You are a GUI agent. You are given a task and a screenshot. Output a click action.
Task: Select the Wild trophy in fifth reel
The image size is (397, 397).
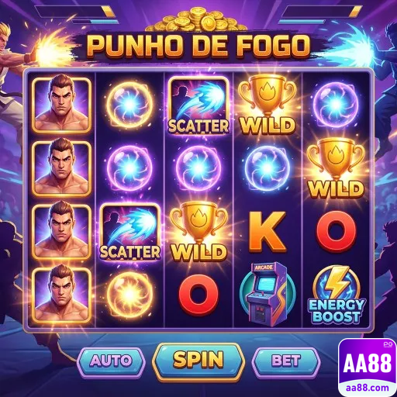[337, 168]
